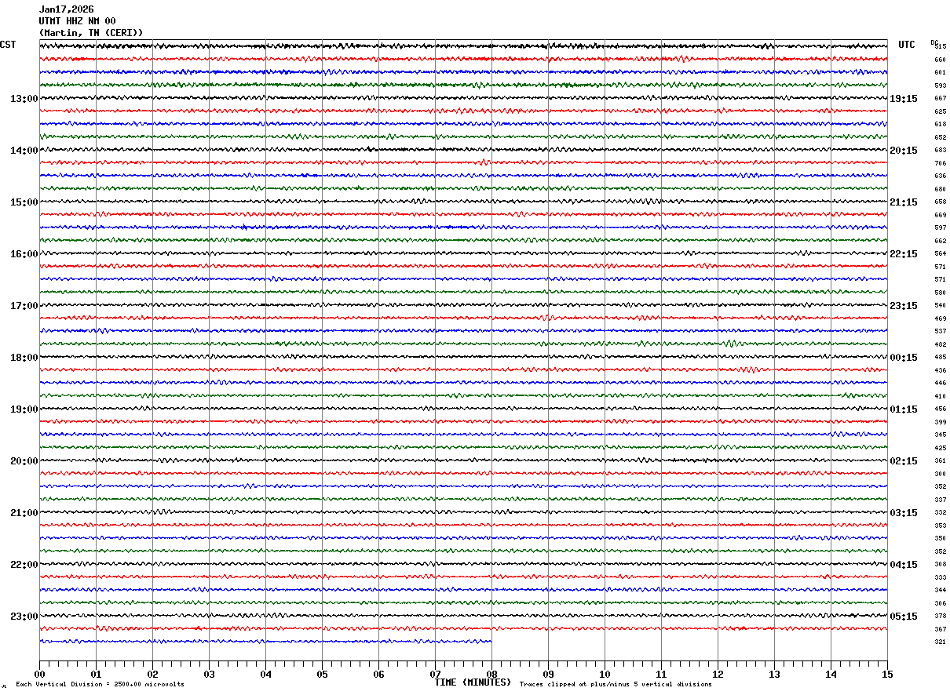Click the date text Jan17,2026
Image resolution: width=950 pixels, height=695 pixels.
click(x=66, y=9)
